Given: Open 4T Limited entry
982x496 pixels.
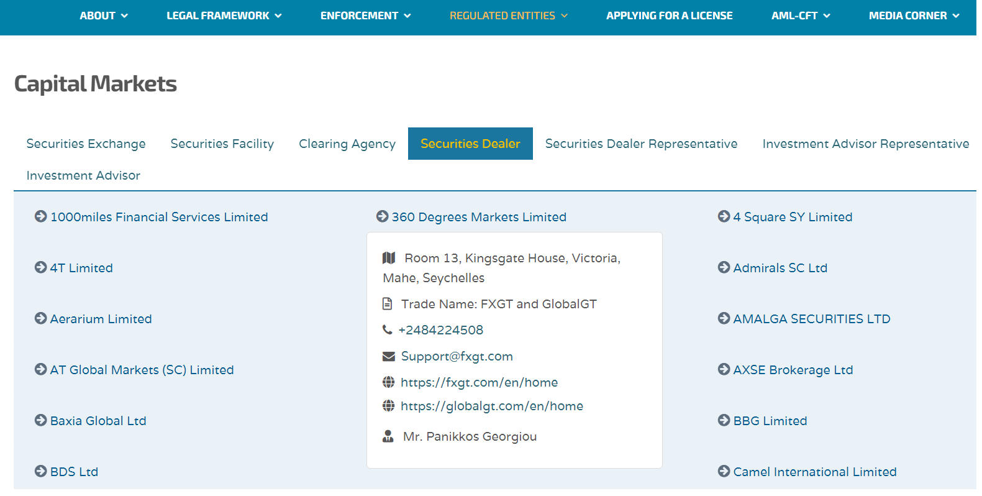Looking at the screenshot, I should [x=81, y=268].
